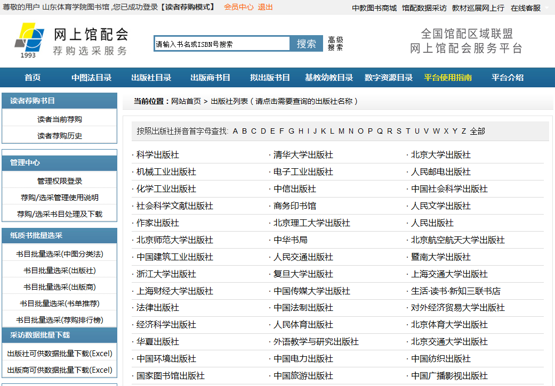Open 高级搜索 advanced search
This screenshot has width=555, height=386.
[x=335, y=44]
